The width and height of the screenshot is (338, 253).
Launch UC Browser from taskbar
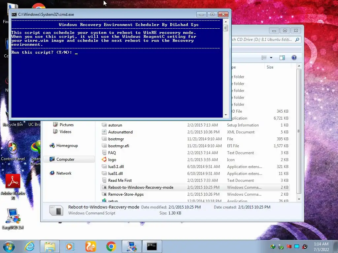90,246
